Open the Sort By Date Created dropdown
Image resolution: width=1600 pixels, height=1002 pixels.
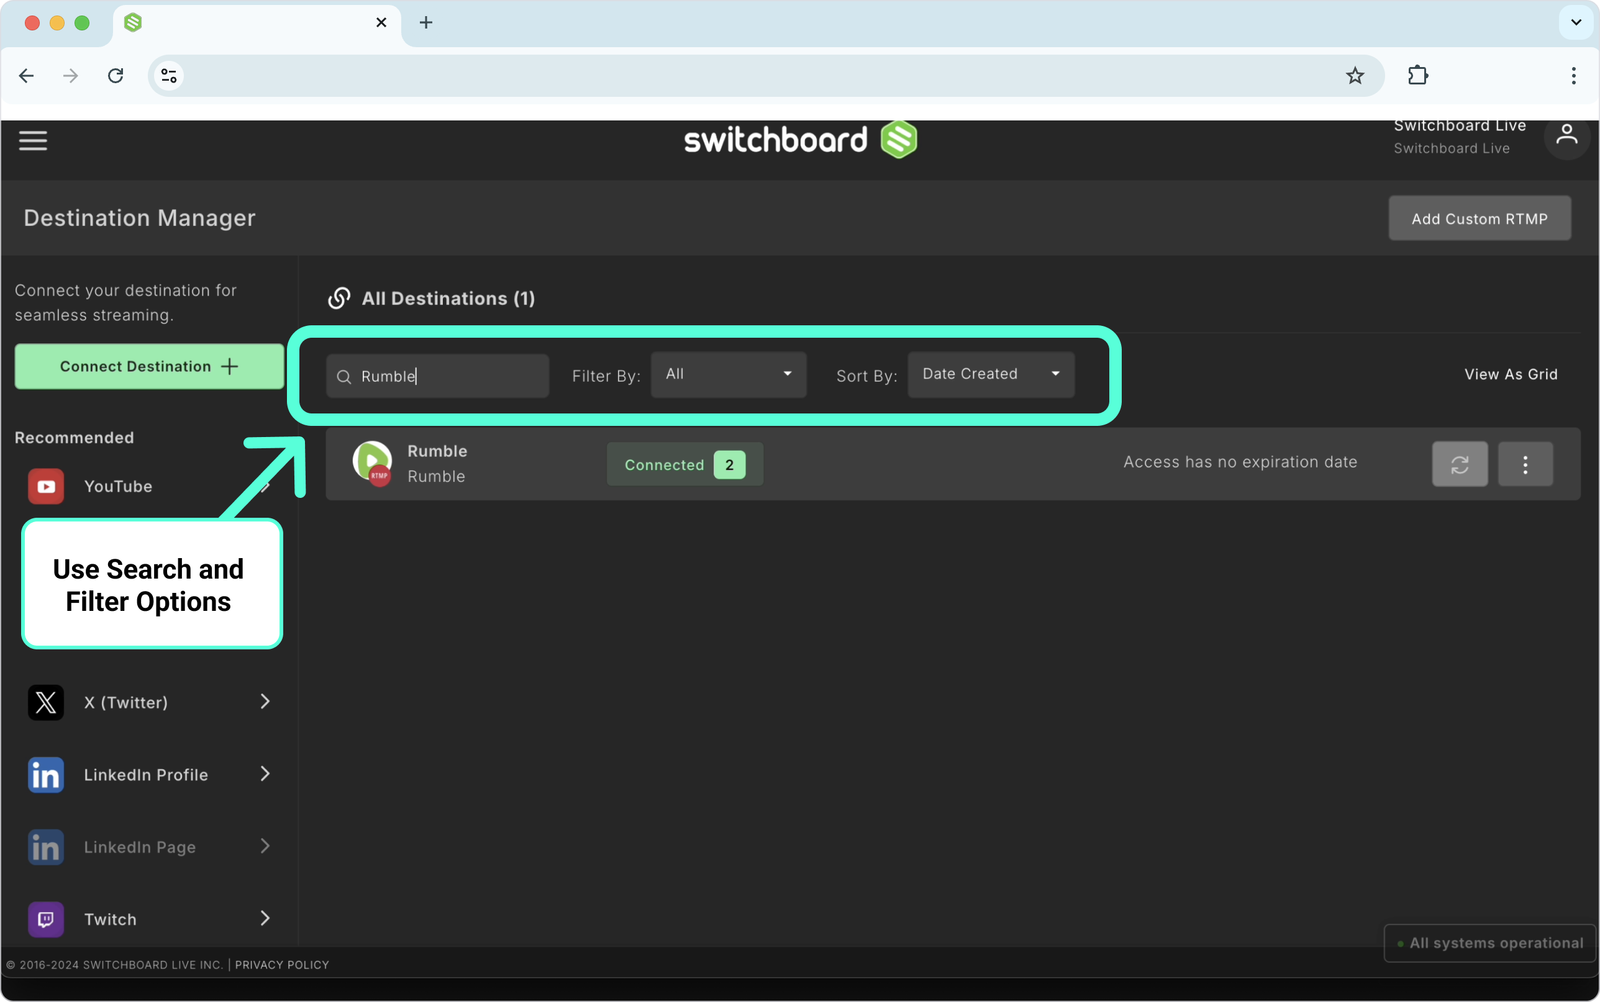(991, 374)
